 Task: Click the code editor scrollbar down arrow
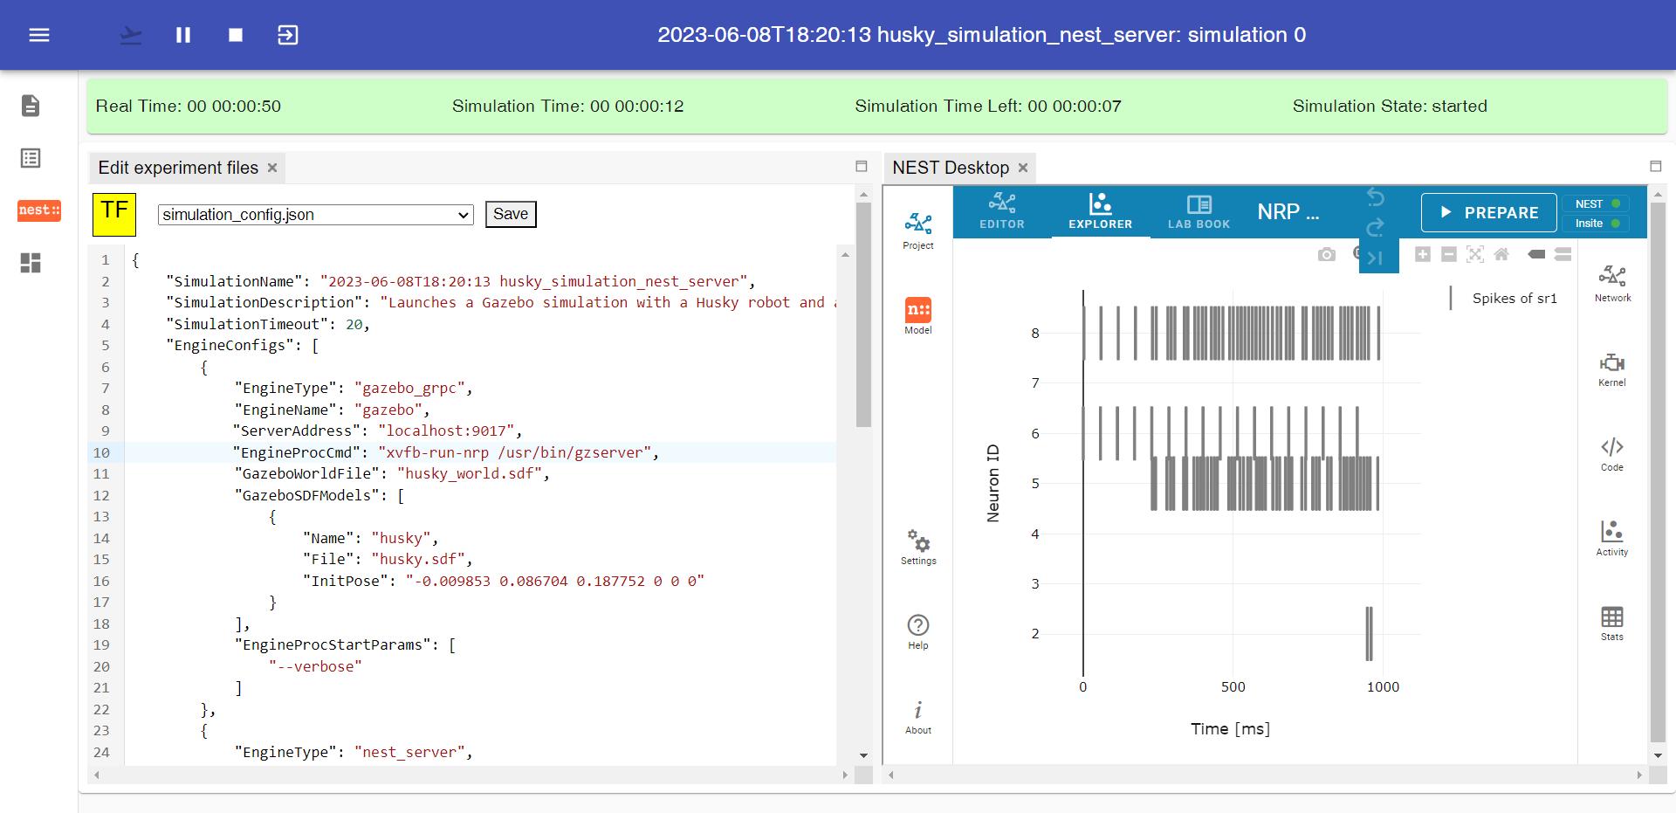[863, 755]
